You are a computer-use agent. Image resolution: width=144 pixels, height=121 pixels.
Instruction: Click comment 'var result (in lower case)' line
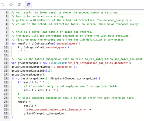(65, 12)
